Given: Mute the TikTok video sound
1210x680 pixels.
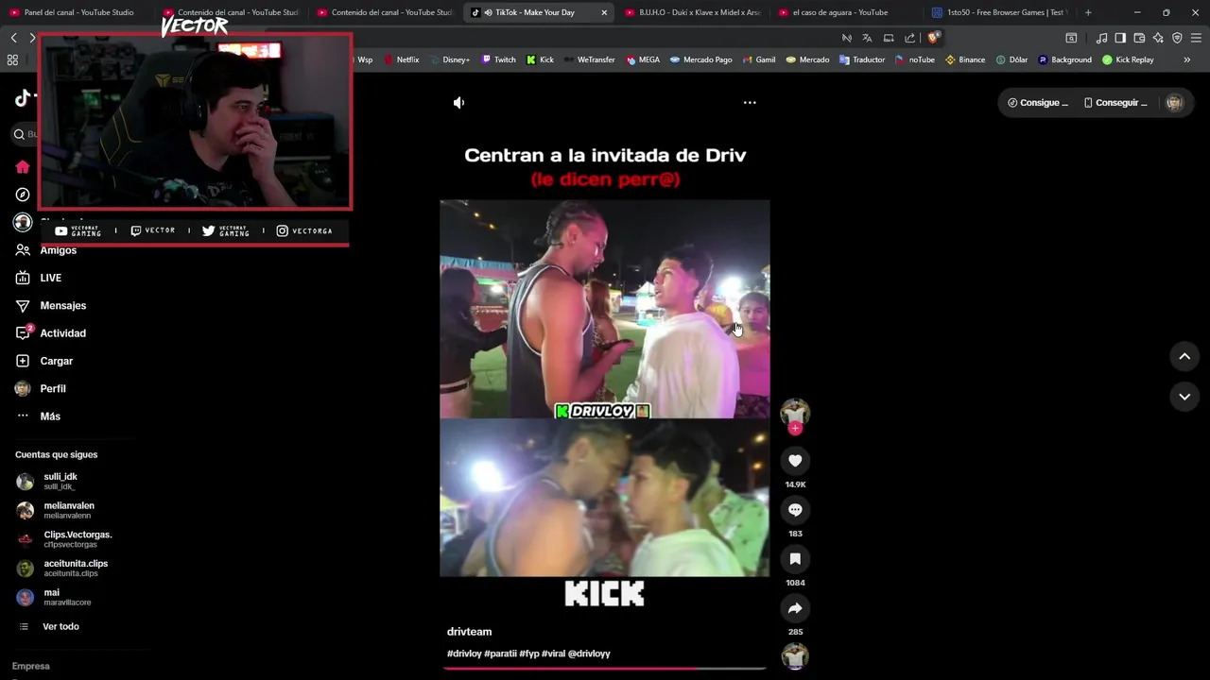Looking at the screenshot, I should pyautogui.click(x=458, y=102).
